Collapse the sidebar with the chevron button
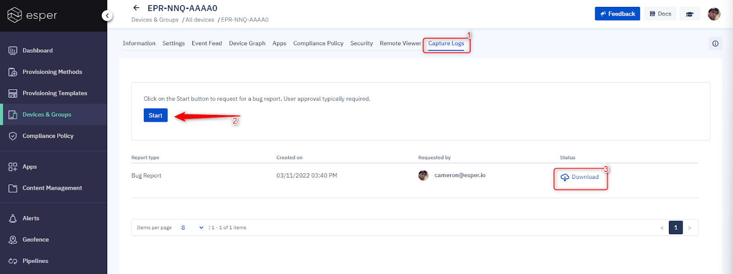733x274 pixels. [107, 16]
